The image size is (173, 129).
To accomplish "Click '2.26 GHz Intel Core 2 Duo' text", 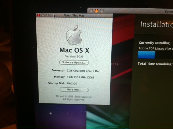I will (84, 71).
